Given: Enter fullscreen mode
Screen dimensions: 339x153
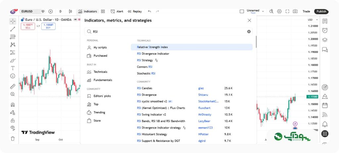Looking at the screenshot, I should click(287, 12).
